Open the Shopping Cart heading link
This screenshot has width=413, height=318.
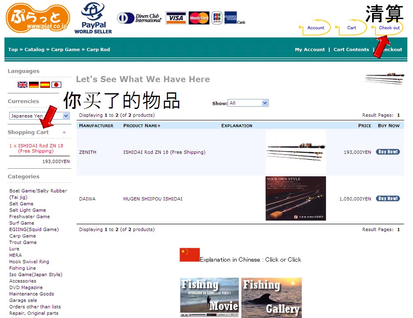pyautogui.click(x=28, y=132)
